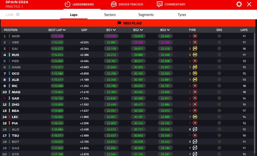Click the red flag icon in banner

point(119,23)
